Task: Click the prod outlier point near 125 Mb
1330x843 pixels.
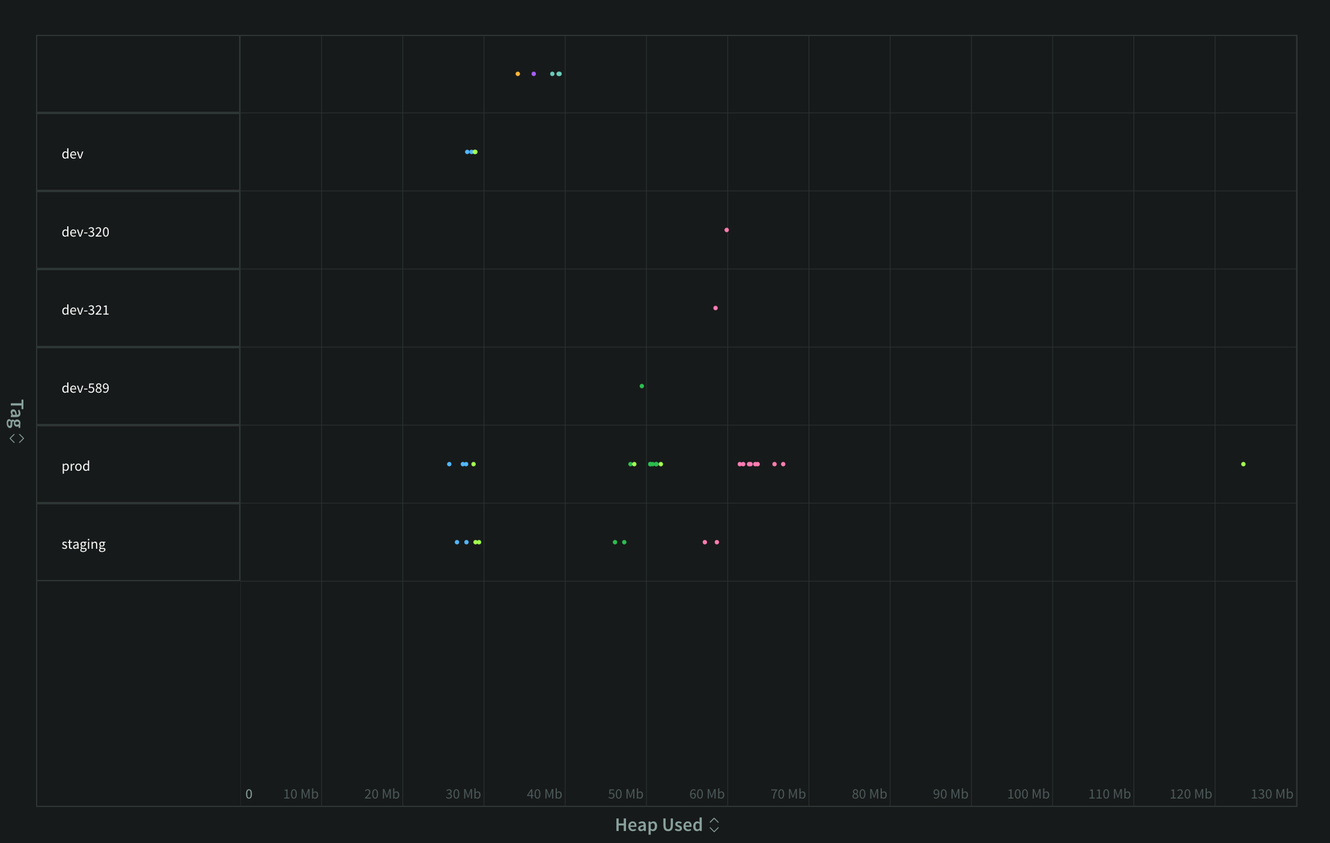Action: pos(1243,464)
